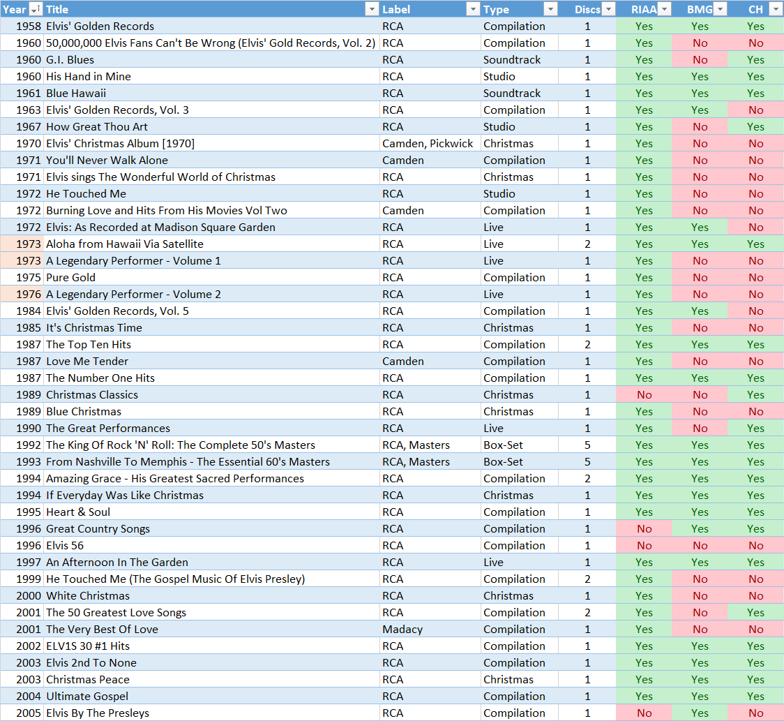Click the 'Christmas Peace' title cell
784x721 pixels.
[211, 680]
